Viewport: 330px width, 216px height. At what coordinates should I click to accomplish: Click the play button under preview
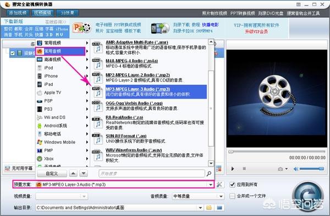(233, 169)
